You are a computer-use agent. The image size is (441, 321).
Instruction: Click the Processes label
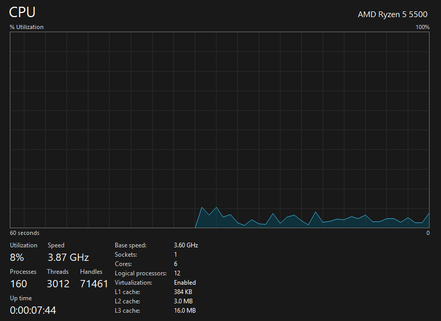[23, 272]
